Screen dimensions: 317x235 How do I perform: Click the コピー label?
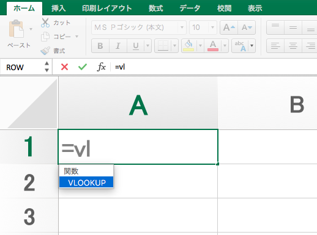[62, 37]
